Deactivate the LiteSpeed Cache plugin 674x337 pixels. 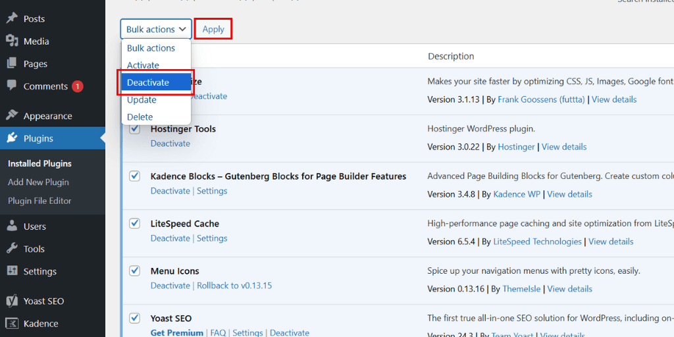tap(170, 238)
